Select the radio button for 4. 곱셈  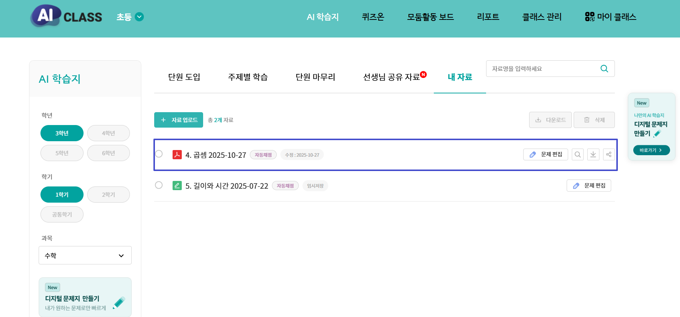(159, 154)
